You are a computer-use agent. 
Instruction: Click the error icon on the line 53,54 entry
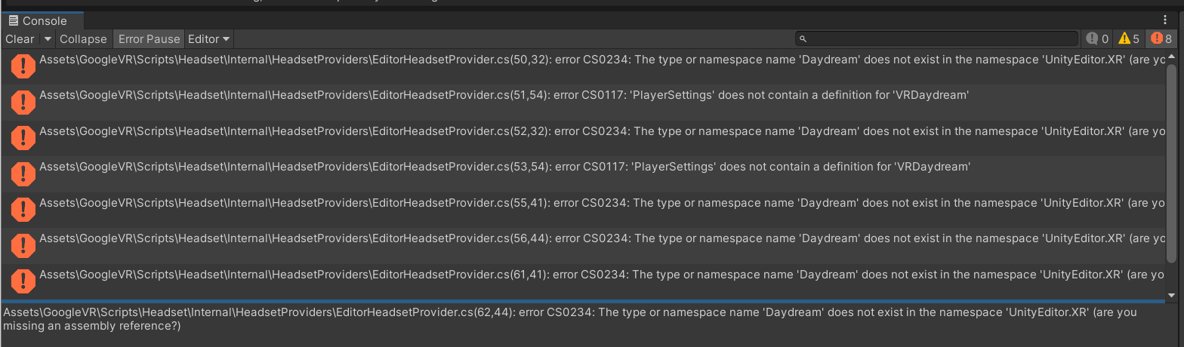click(23, 173)
